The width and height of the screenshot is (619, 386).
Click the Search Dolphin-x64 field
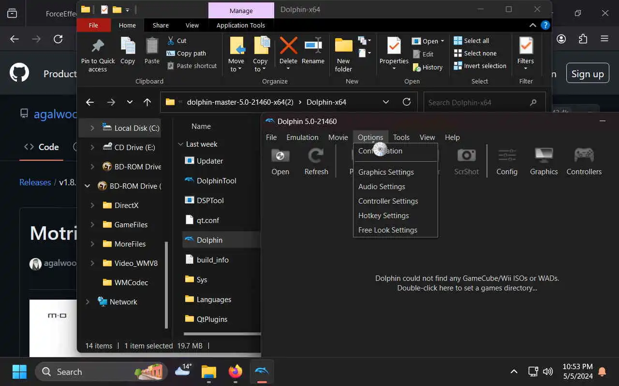coord(484,102)
